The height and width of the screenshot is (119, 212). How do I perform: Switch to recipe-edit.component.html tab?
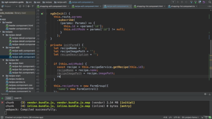tap(87, 6)
